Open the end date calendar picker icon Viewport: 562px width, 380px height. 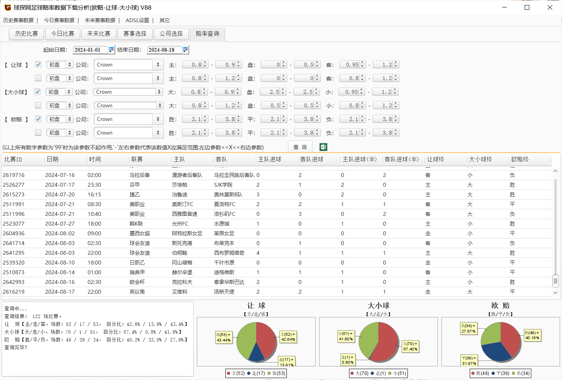185,49
